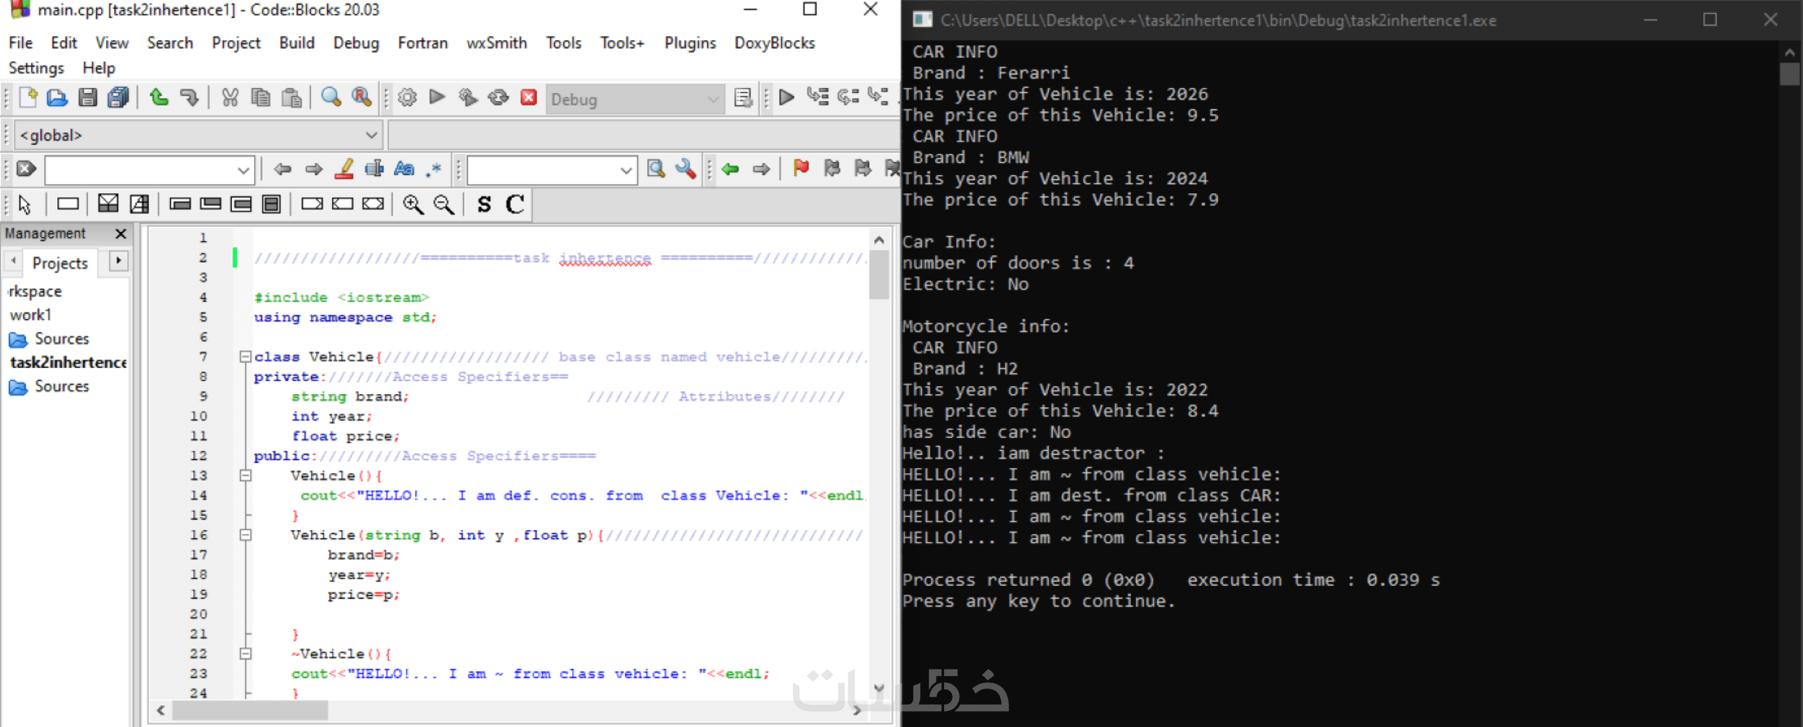Close the Management panel

pyautogui.click(x=121, y=234)
